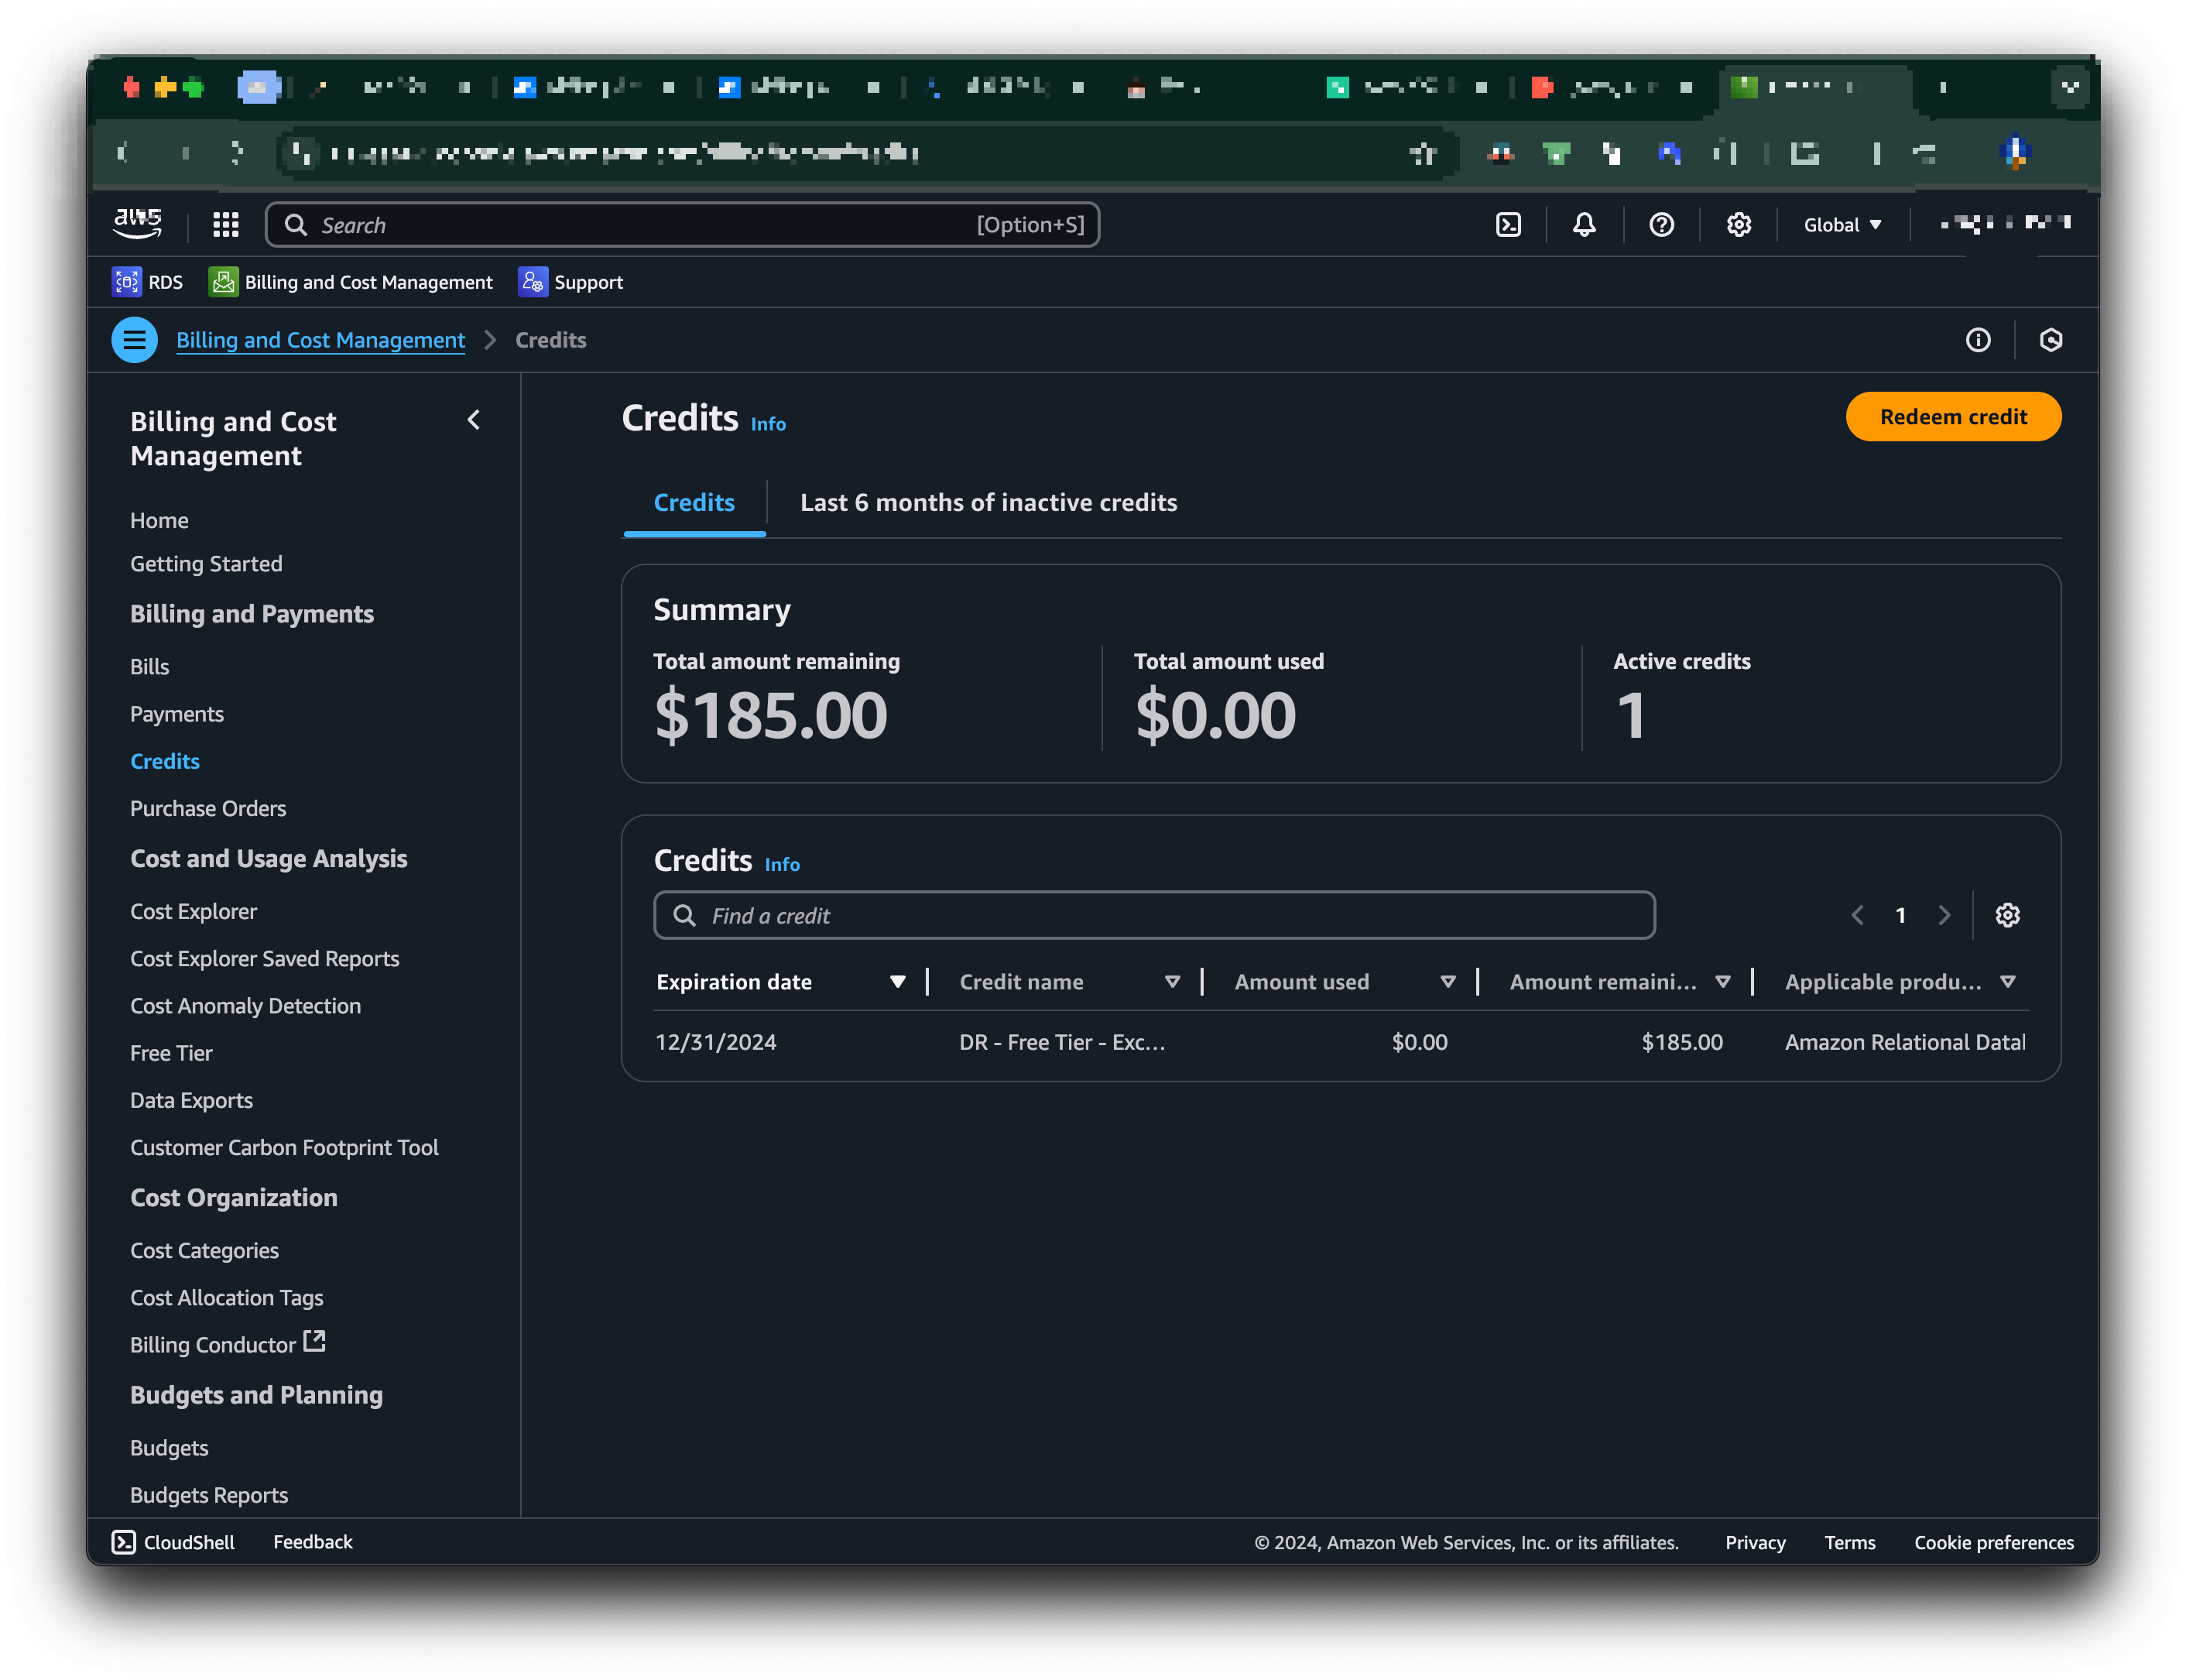Image resolution: width=2186 pixels, height=1680 pixels.
Task: Open the Global region dropdown
Action: click(x=1842, y=225)
